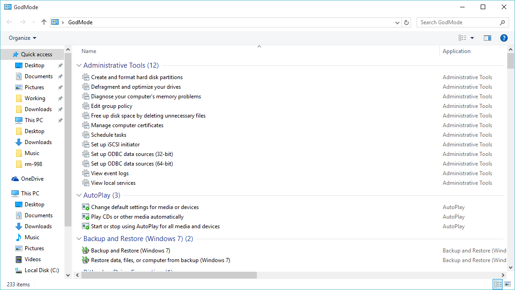Viewport: 515px width, 290px height.
Task: Click the Videos folder in sidebar
Action: 33,259
